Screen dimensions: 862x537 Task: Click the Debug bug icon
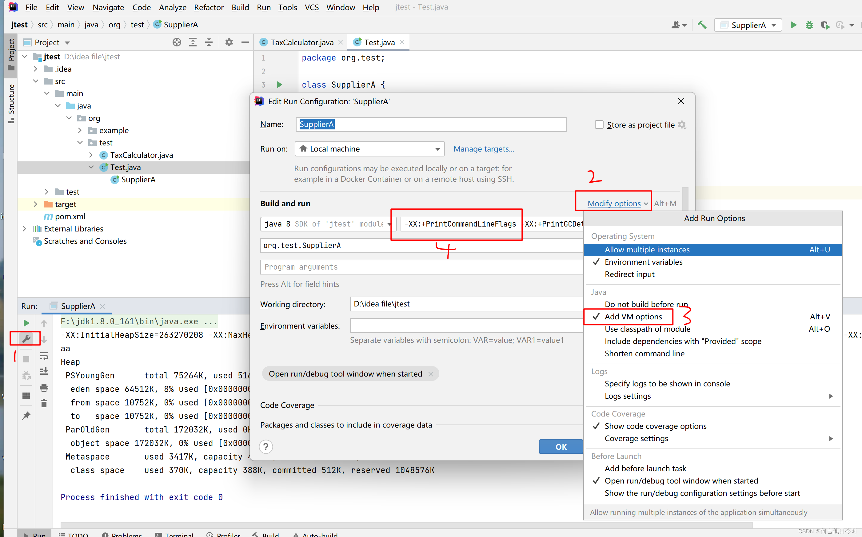[809, 25]
